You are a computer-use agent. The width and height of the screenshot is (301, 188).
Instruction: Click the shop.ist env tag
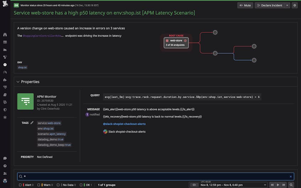(x=22, y=67)
